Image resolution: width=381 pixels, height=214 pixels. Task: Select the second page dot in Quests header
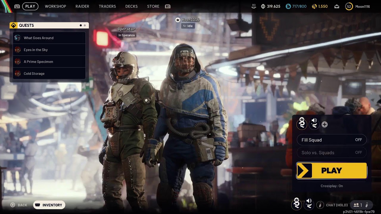click(85, 25)
